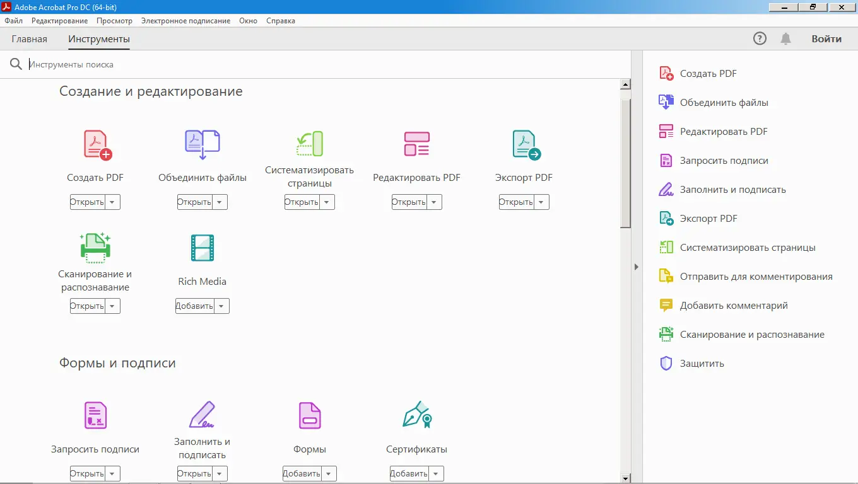Open the Справка menu

coord(281,21)
